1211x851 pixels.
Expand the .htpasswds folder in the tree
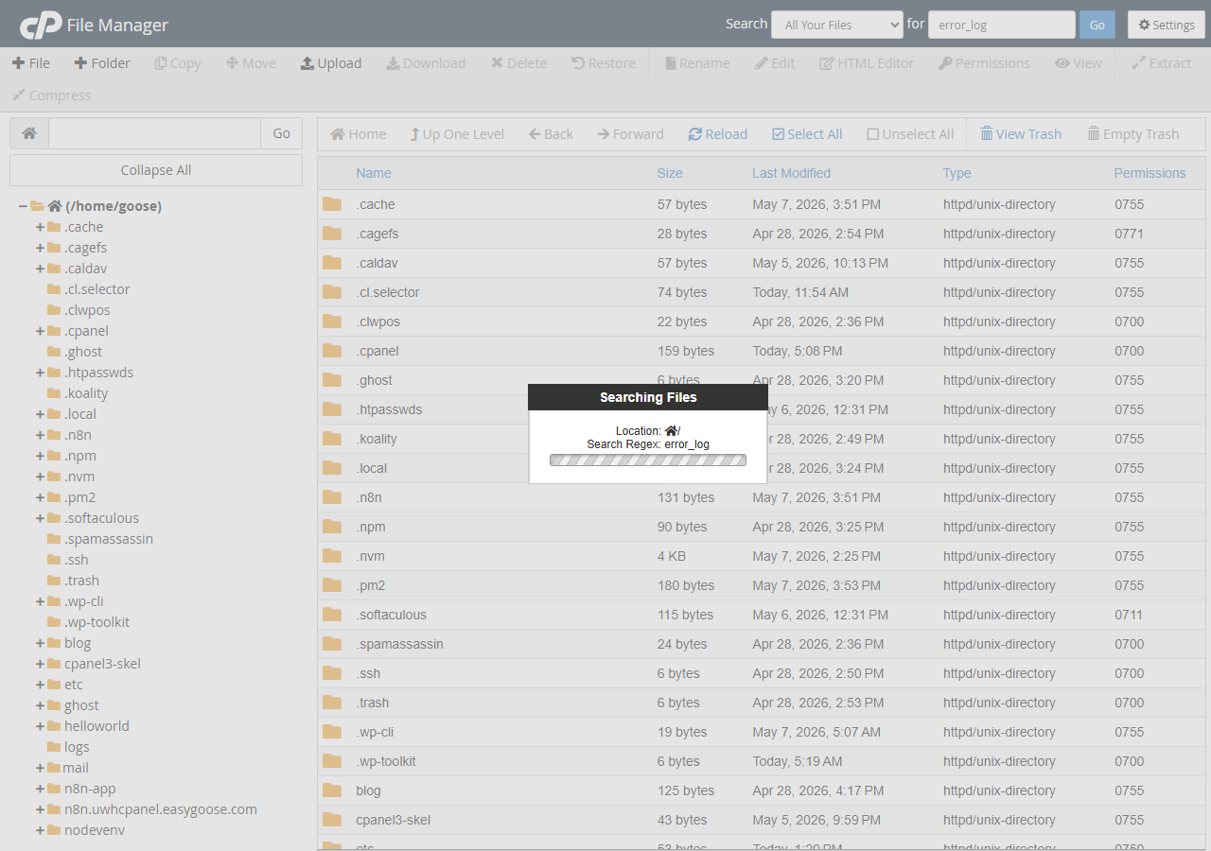tap(40, 373)
